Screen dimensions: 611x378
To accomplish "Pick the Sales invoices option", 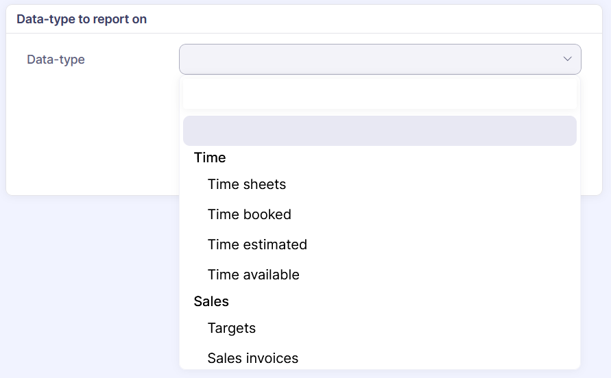I will click(x=253, y=358).
